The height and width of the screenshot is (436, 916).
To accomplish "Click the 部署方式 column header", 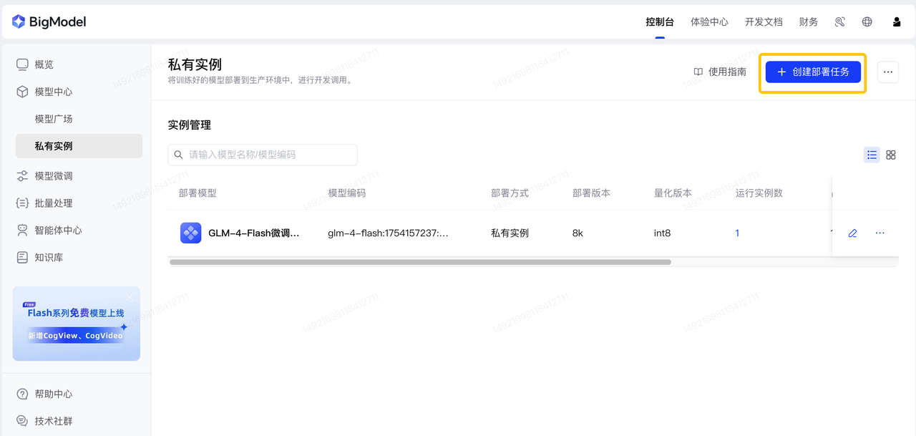I will point(510,193).
